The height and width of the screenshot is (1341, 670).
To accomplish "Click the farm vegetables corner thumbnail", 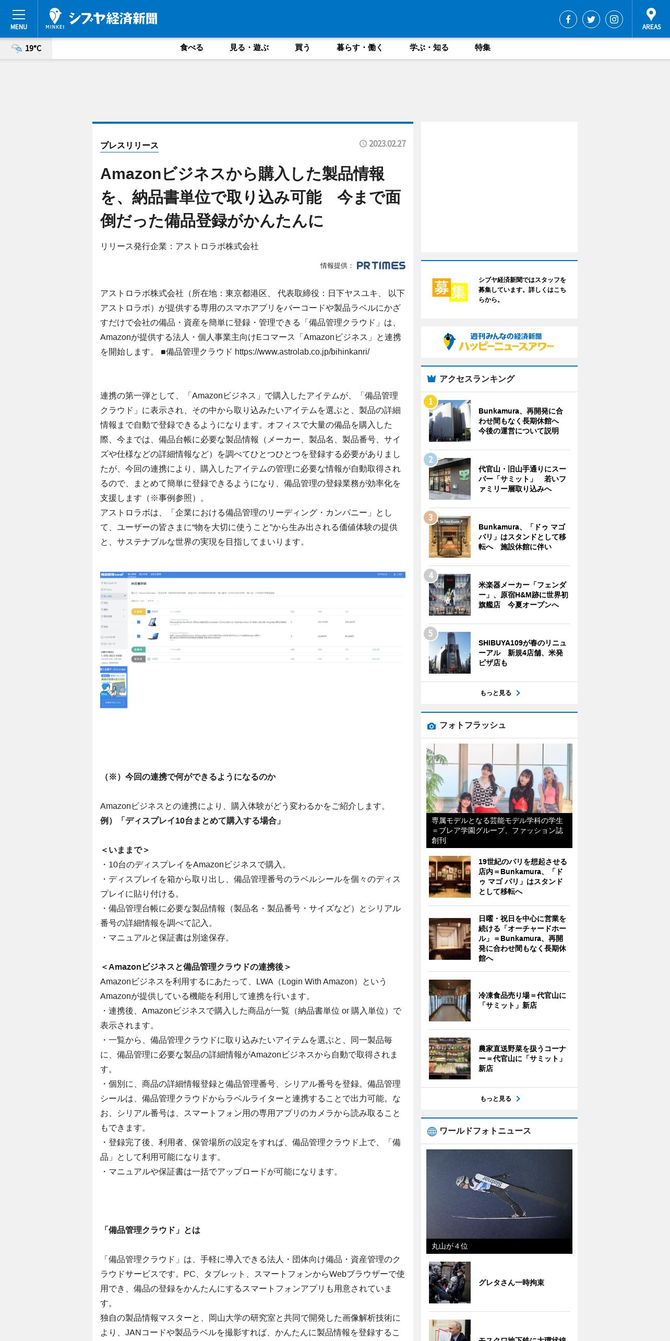I will coord(450,1058).
